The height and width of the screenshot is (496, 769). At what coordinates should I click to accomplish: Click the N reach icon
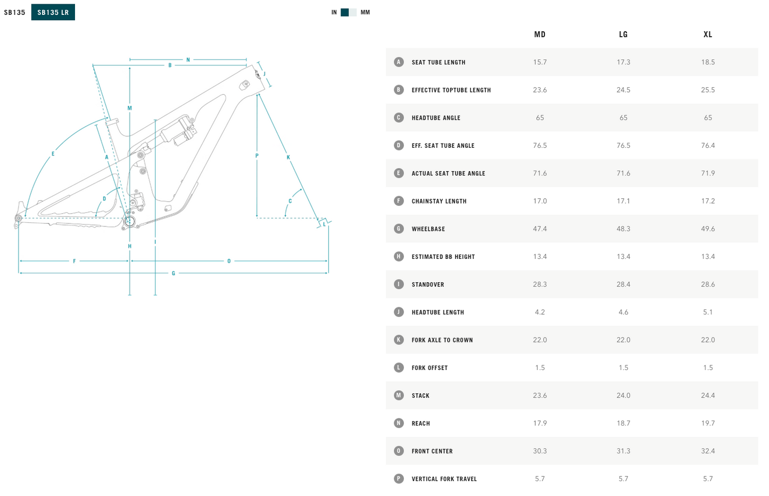pyautogui.click(x=399, y=423)
